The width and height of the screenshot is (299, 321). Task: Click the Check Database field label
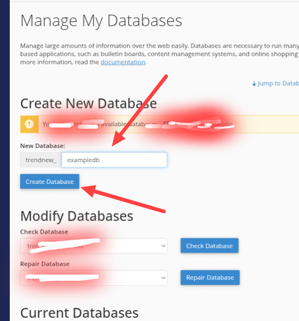(44, 231)
